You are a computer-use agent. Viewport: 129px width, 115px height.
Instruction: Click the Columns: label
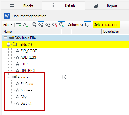tap(75, 25)
